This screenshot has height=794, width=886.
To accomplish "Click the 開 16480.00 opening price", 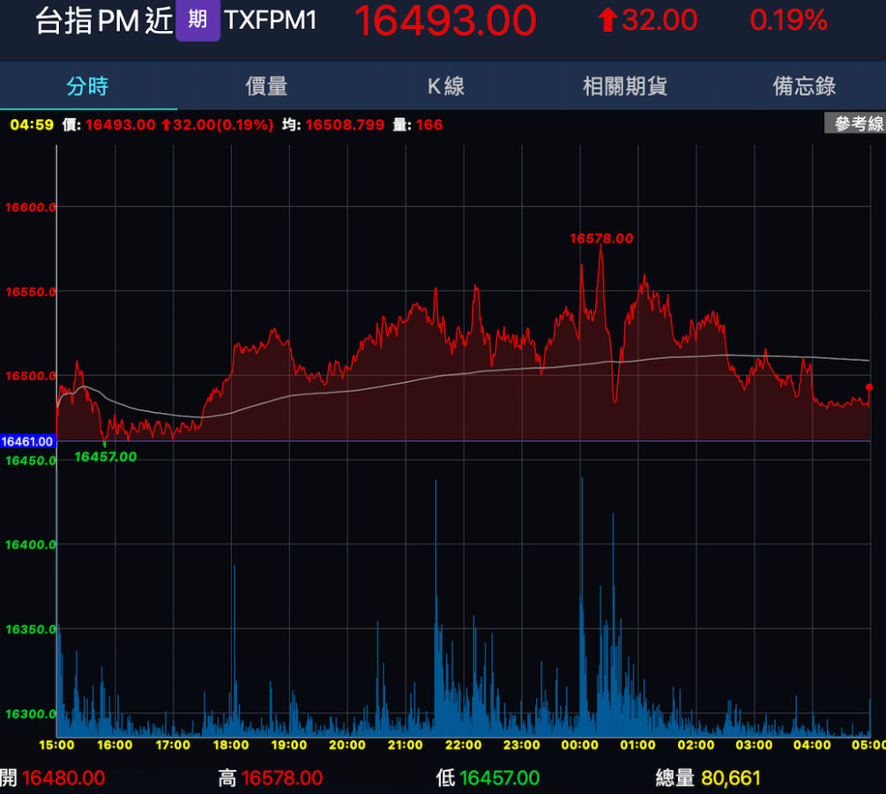I will point(62,778).
